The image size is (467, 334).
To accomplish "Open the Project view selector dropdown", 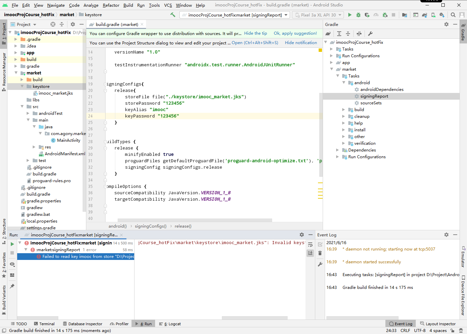I will click(24, 24).
